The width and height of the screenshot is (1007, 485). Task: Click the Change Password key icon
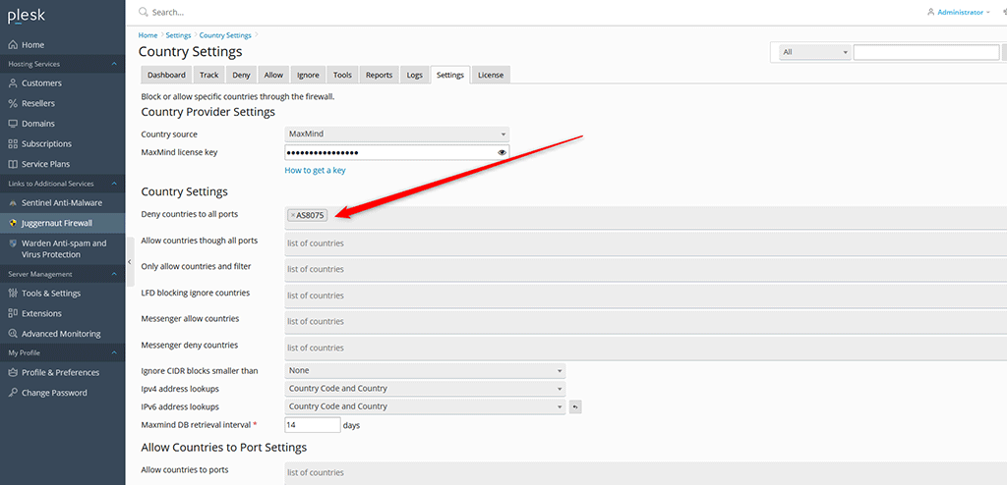(x=13, y=393)
